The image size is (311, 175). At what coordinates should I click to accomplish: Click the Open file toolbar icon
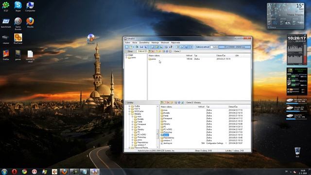tap(131, 47)
